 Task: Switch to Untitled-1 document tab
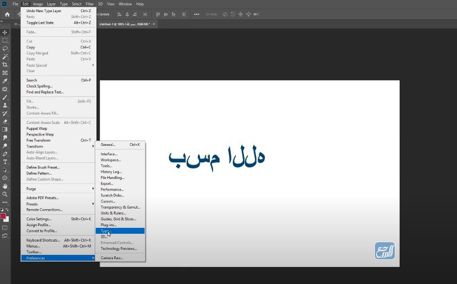coord(124,24)
